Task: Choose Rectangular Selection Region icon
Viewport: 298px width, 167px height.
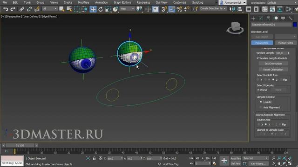Action: click(77, 9)
